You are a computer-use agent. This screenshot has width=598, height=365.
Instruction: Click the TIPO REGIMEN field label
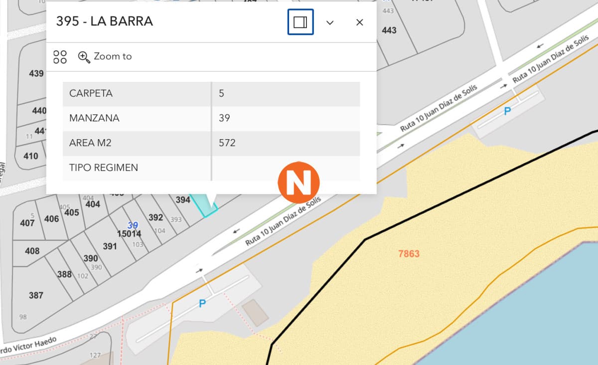point(104,168)
